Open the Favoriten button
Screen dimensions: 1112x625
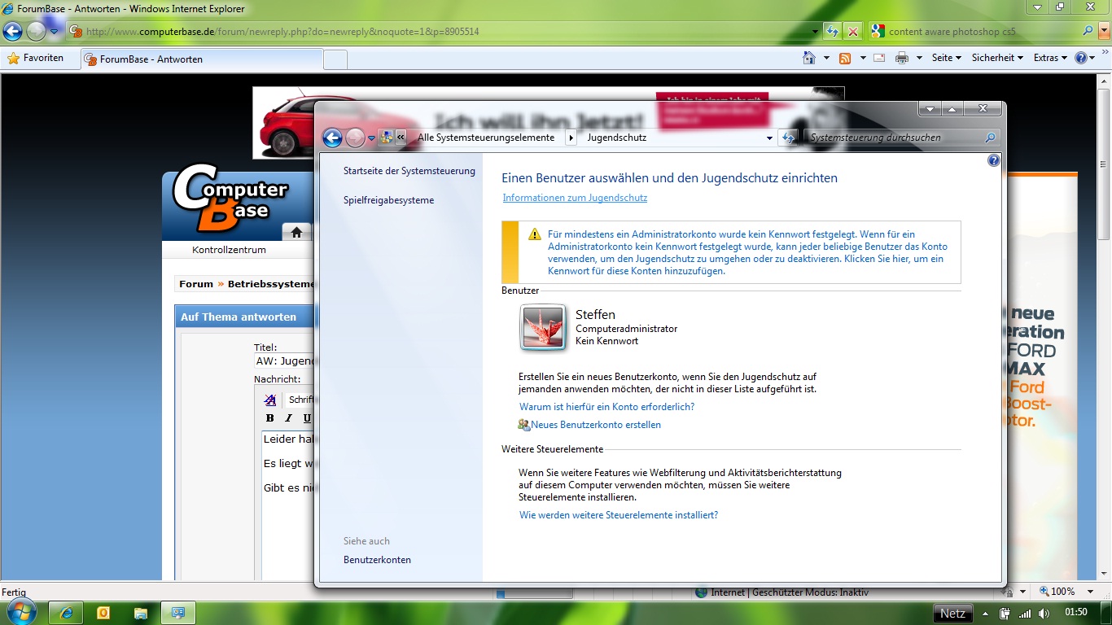[36, 58]
